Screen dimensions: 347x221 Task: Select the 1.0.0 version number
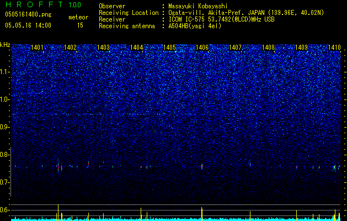click(75, 4)
